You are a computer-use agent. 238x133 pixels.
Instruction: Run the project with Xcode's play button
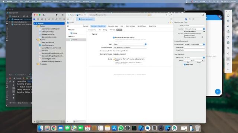57,15
